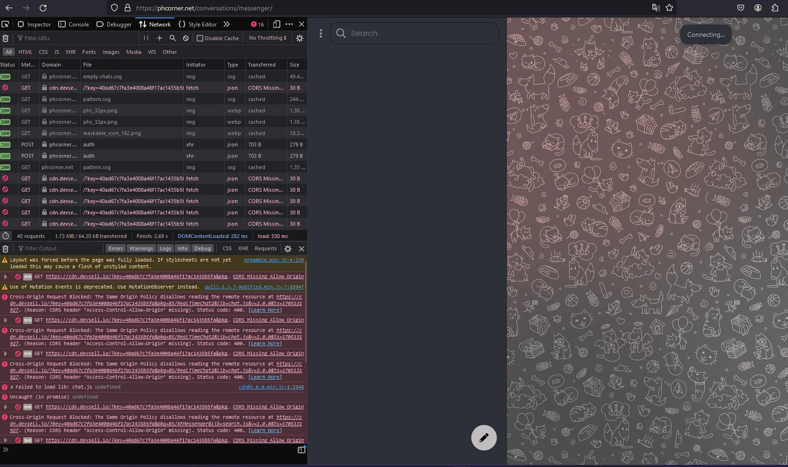Click Learn More in the search.js CORS error
The height and width of the screenshot is (467, 788).
[x=265, y=430]
